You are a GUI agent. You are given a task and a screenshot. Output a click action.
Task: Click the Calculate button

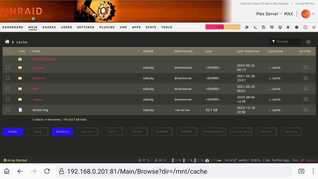click(x=240, y=132)
